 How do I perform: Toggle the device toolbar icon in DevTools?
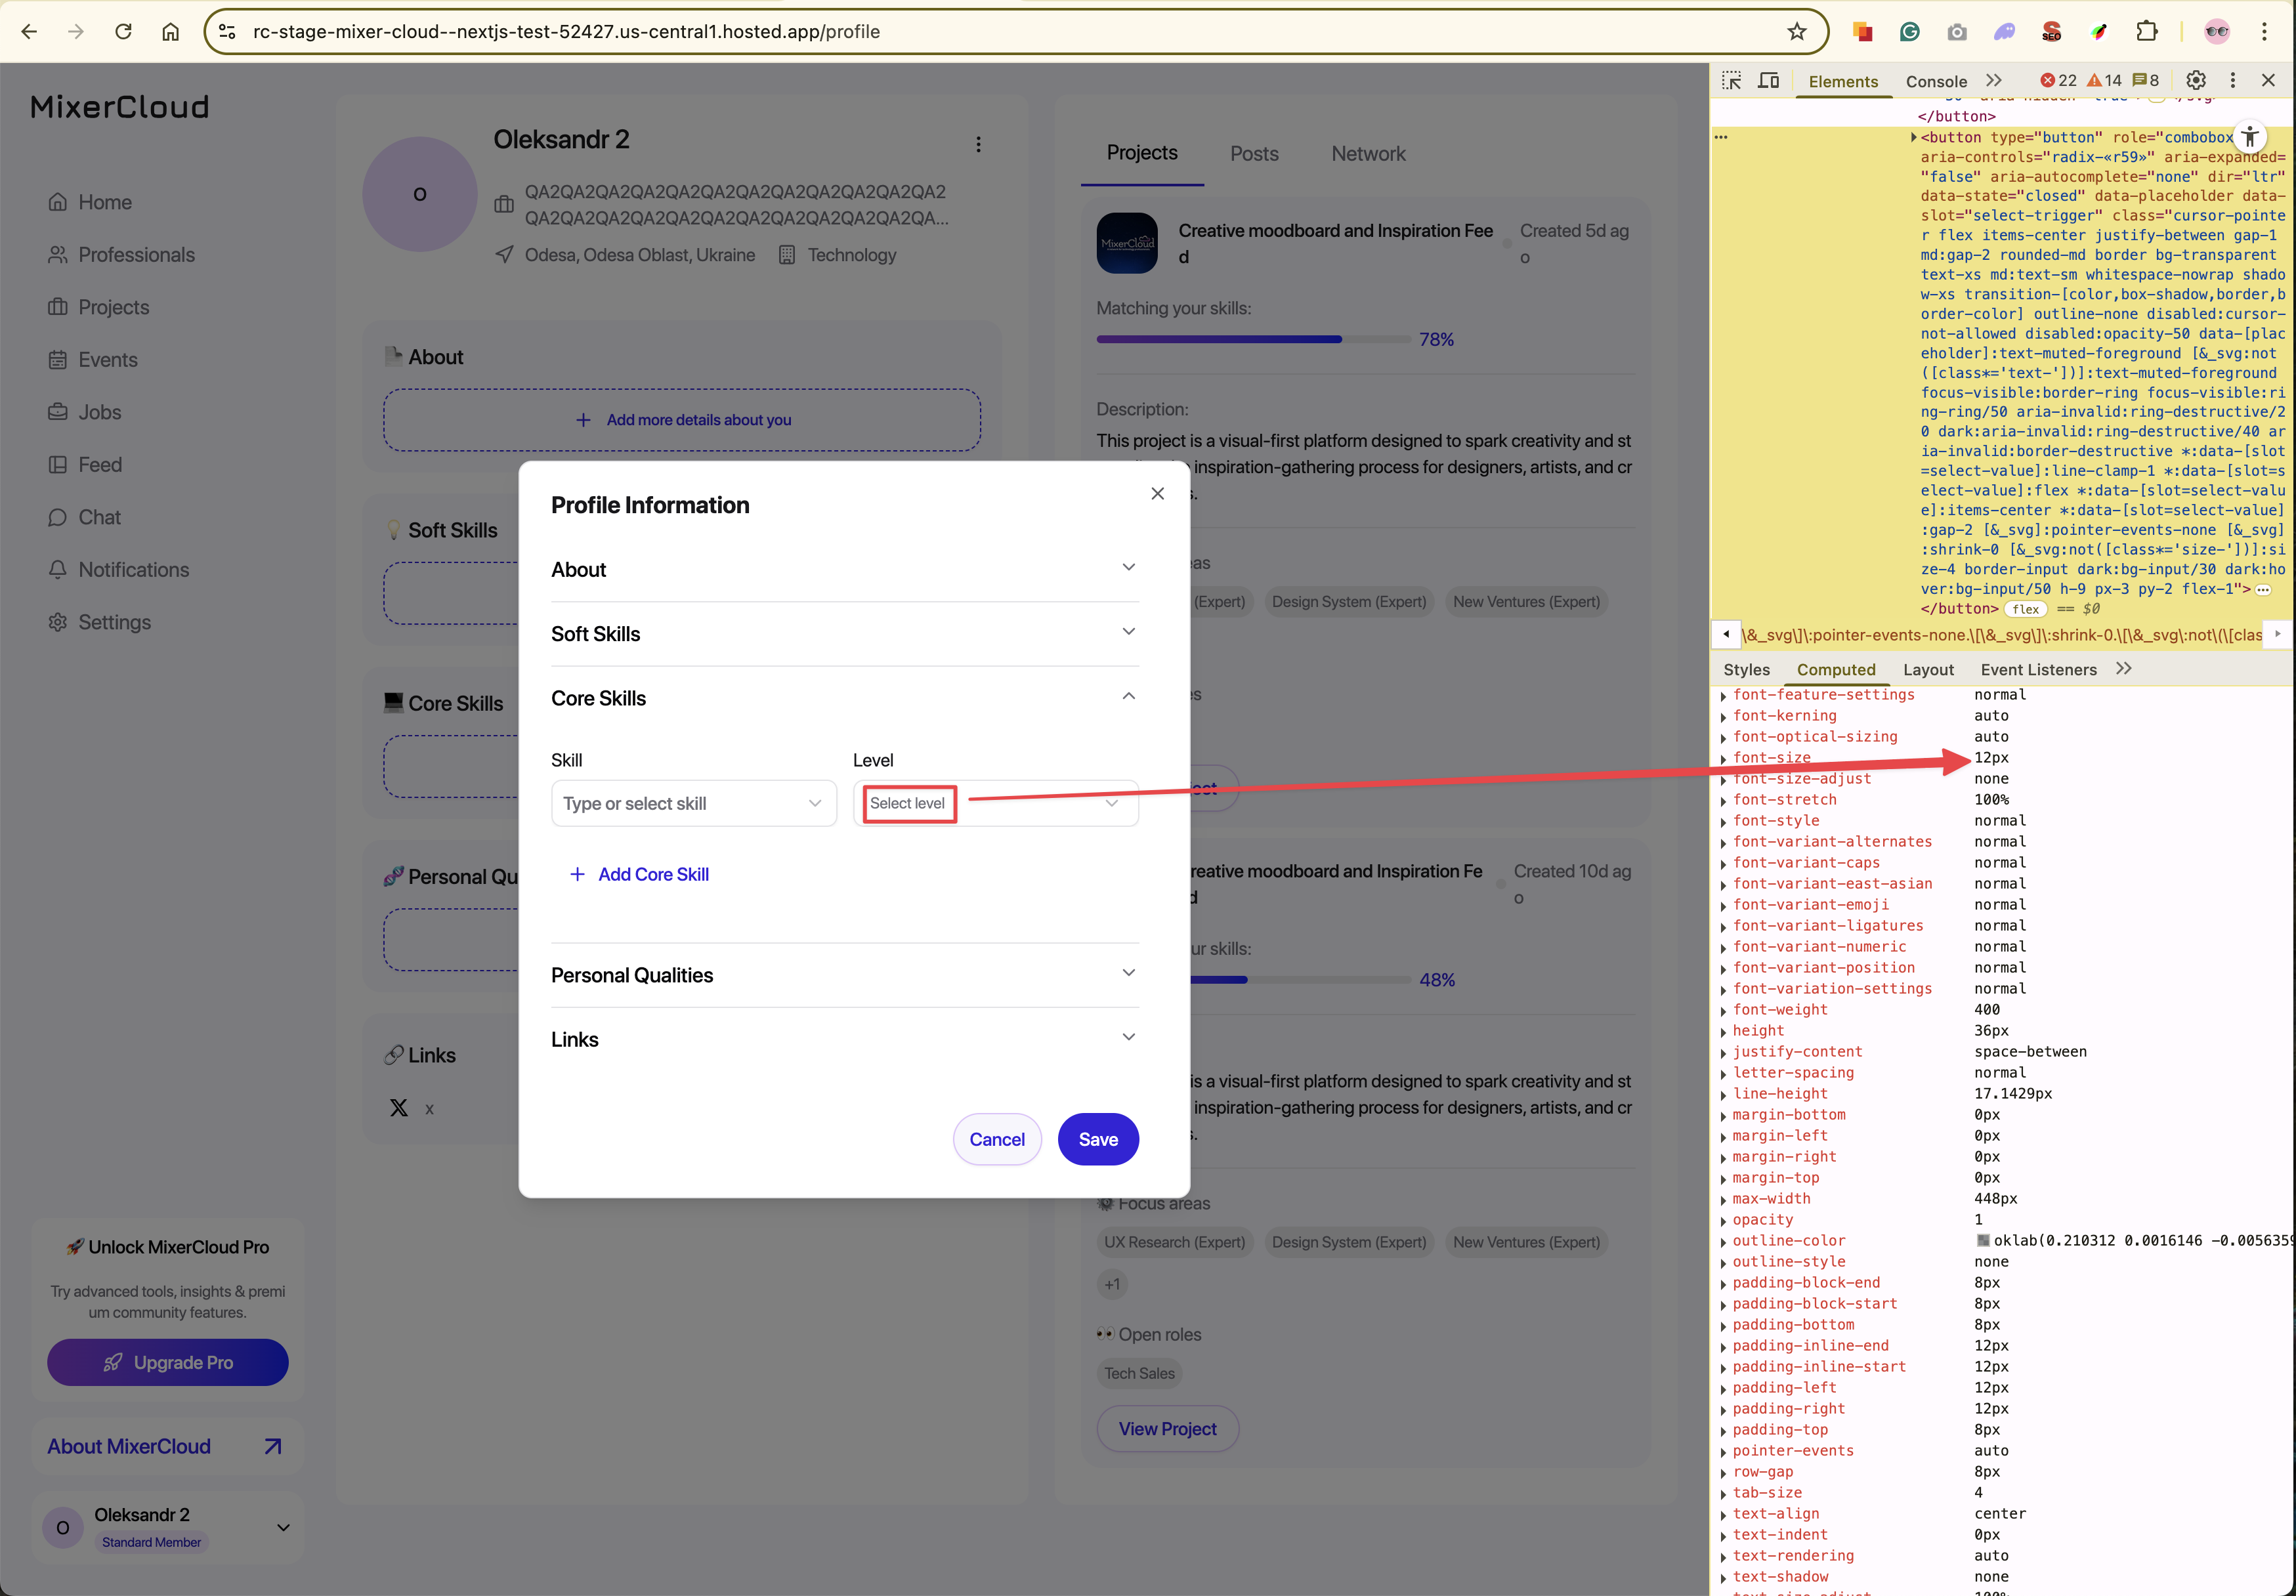[1768, 81]
